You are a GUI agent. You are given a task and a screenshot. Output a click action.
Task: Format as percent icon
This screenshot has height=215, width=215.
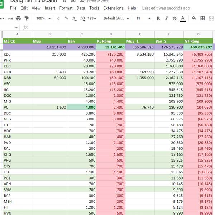[x=66, y=18]
